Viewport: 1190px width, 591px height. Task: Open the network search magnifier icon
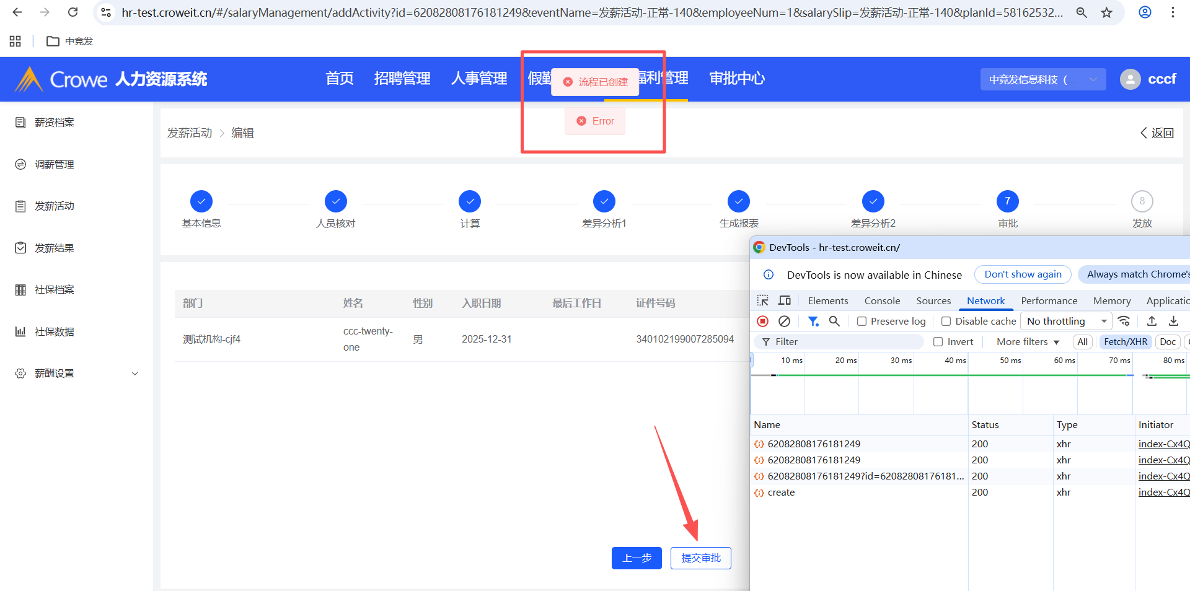pos(834,321)
